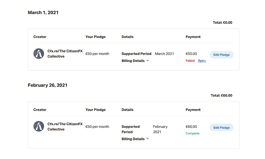Viewport: 265px width, 159px height.
Task: Click the Cfx.re avatar in the February 2021 pledge
Action: (39, 126)
